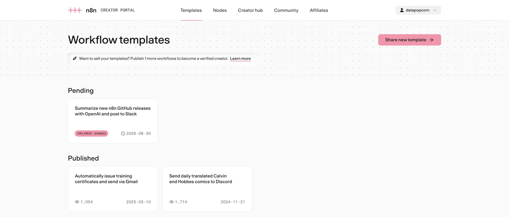Follow the Learn more link
The width and height of the screenshot is (509, 217).
pos(240,58)
